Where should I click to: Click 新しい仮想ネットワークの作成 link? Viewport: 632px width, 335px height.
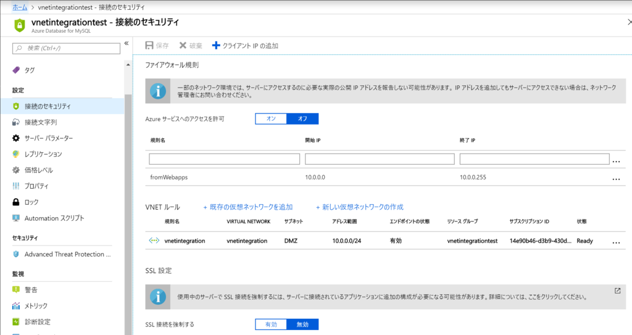(x=360, y=207)
